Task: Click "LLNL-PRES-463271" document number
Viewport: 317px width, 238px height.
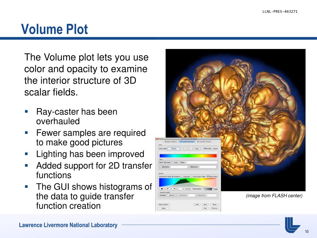Action: pos(280,11)
